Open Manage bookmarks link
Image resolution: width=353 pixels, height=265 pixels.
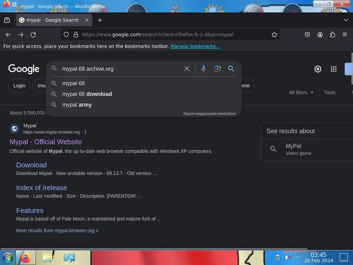[x=195, y=46]
